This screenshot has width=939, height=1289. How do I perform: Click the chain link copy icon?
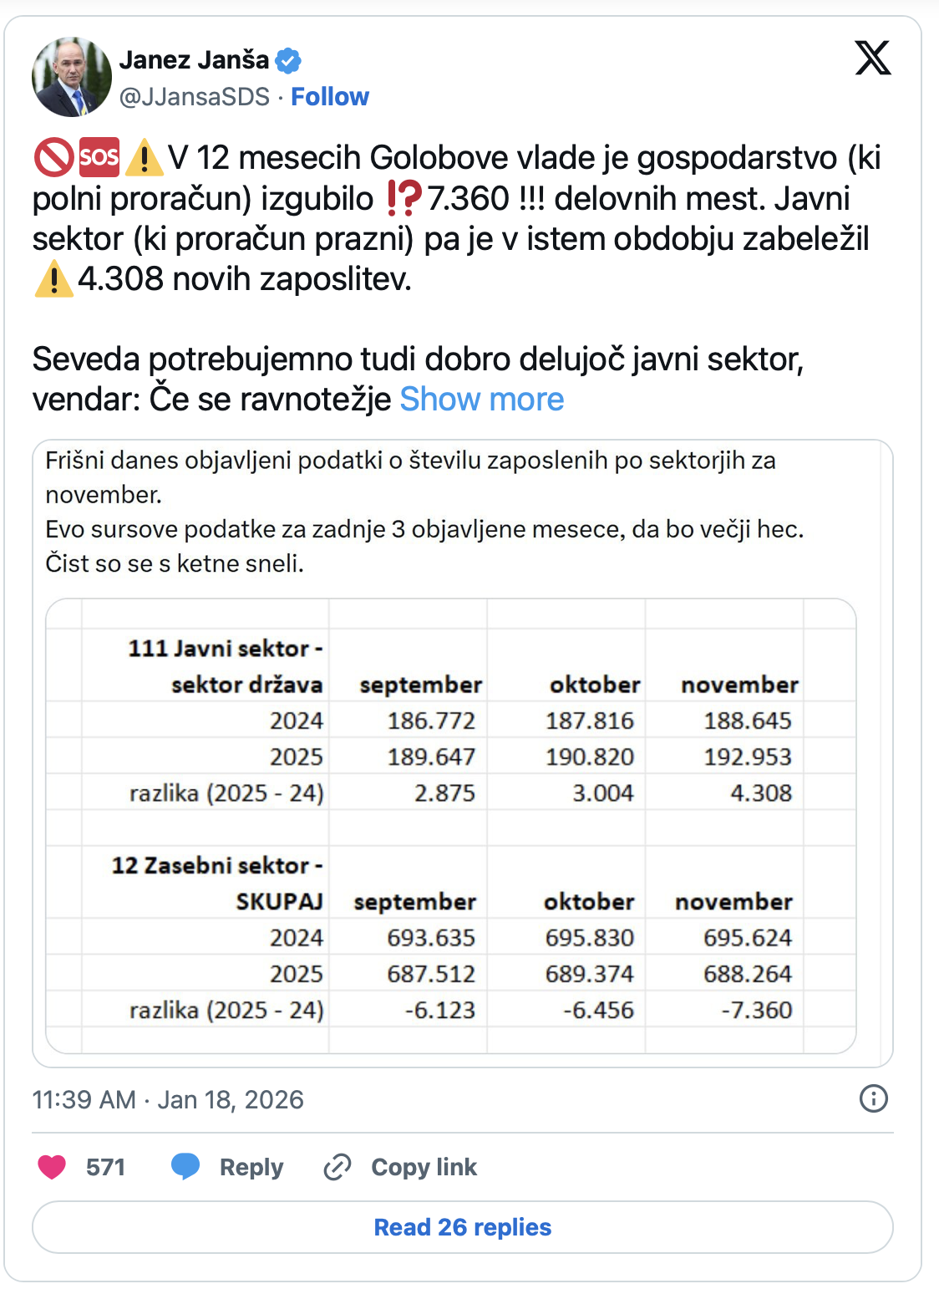pyautogui.click(x=337, y=1167)
